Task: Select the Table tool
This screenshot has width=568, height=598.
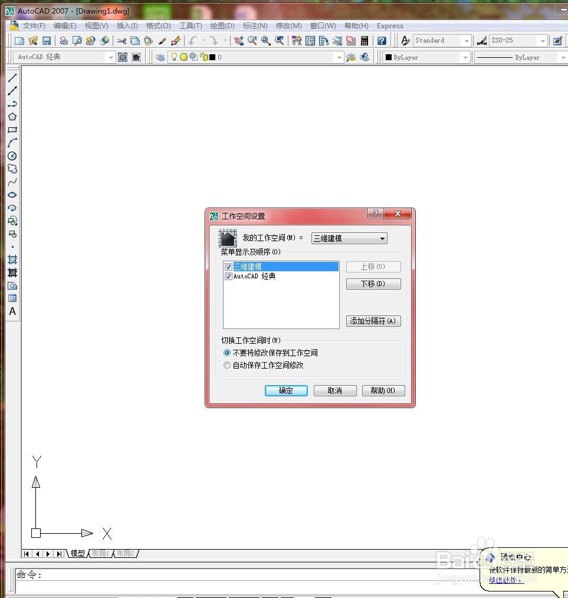Action: [12, 298]
